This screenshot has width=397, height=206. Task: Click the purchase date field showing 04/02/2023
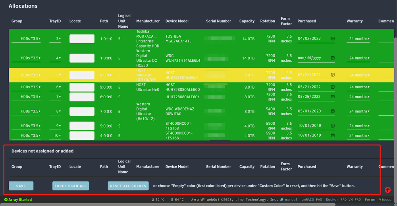316,39
